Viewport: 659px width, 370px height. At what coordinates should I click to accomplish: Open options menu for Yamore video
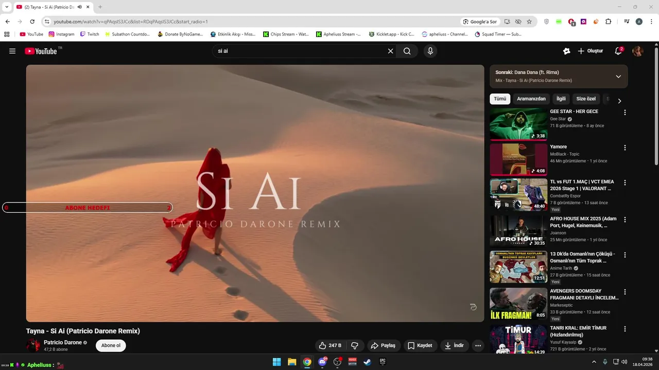(x=625, y=148)
